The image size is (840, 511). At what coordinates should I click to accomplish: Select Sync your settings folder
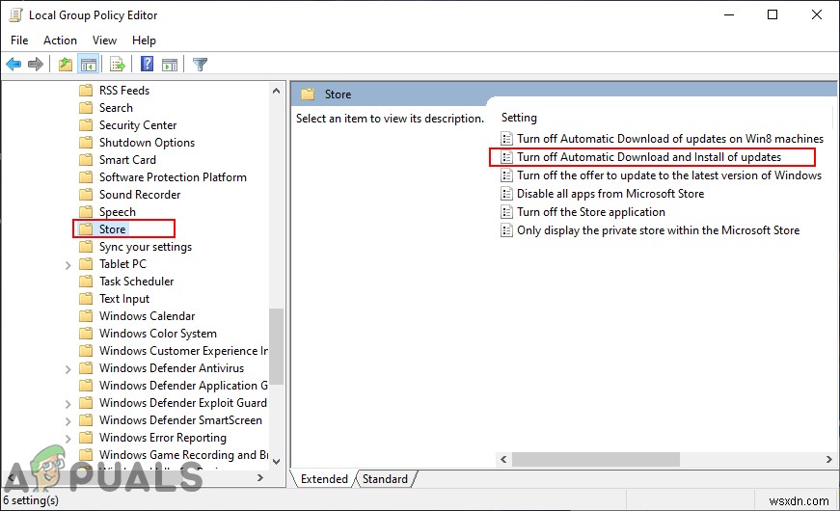(x=146, y=247)
